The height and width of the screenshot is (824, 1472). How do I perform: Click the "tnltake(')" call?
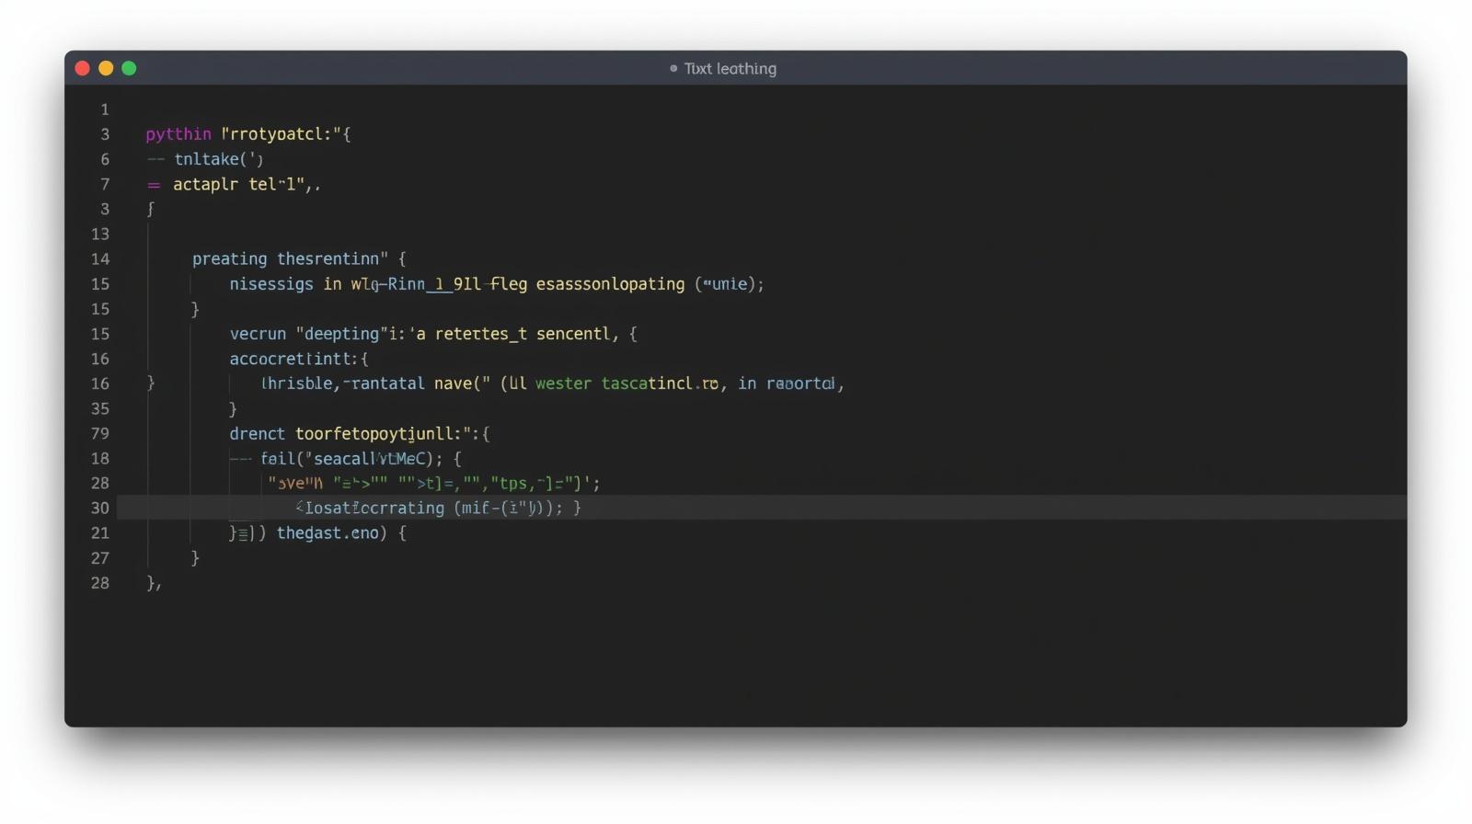[x=219, y=159]
